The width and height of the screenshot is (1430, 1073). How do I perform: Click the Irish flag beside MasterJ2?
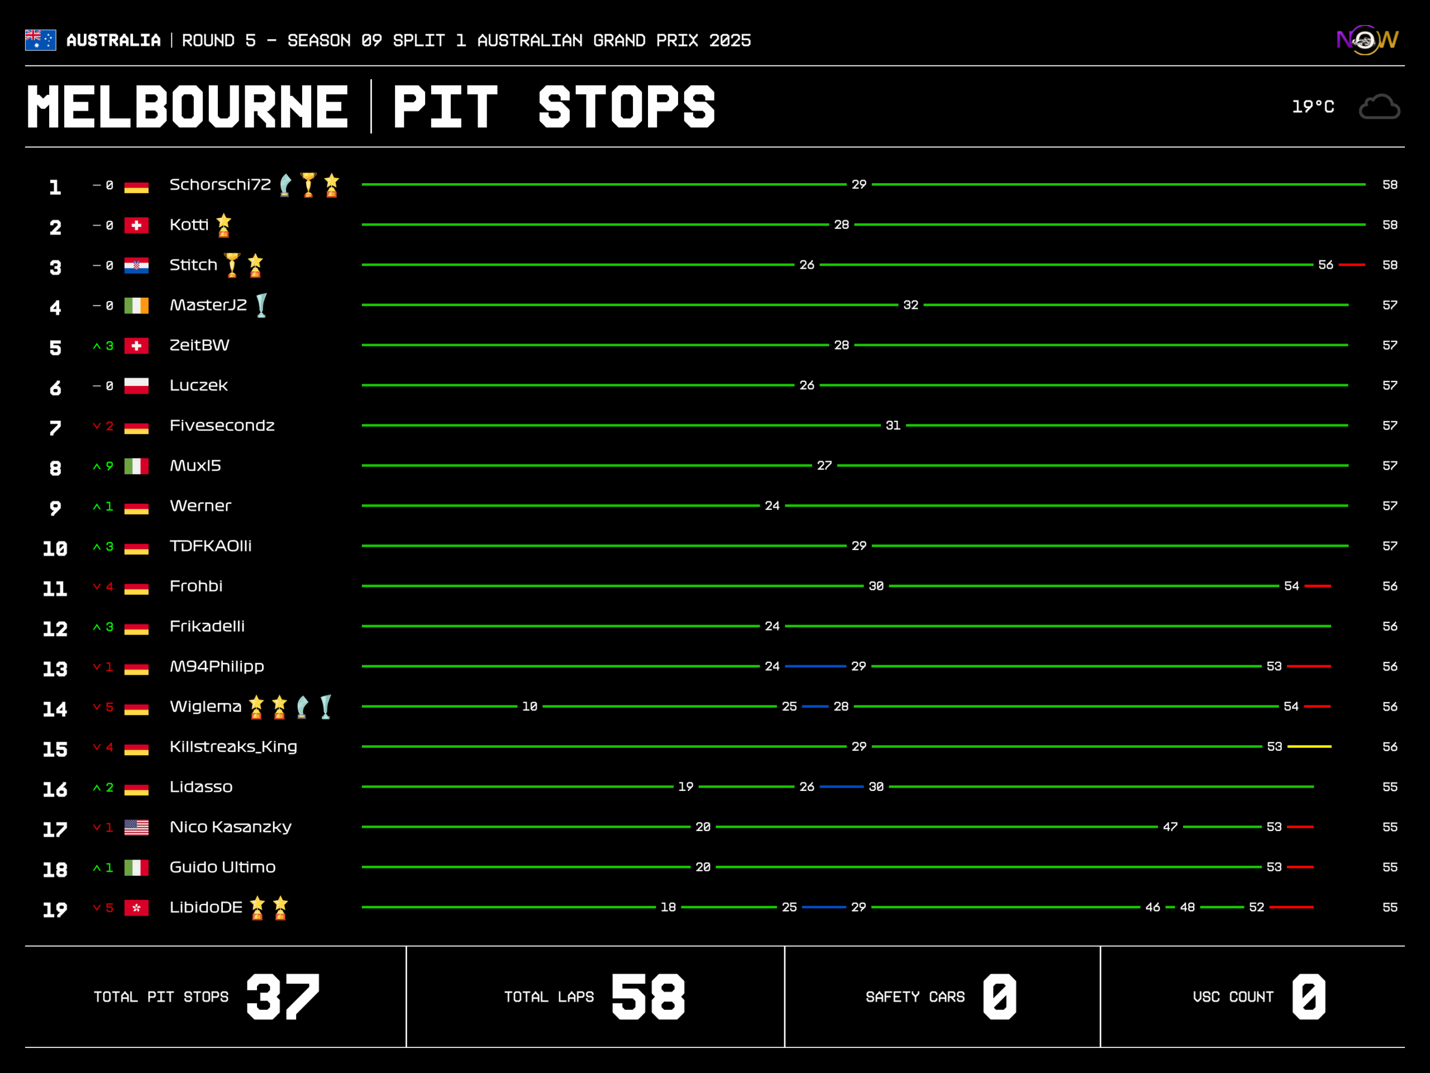click(137, 305)
